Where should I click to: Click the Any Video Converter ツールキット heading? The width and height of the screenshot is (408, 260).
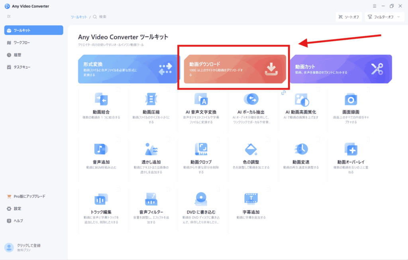coord(123,37)
